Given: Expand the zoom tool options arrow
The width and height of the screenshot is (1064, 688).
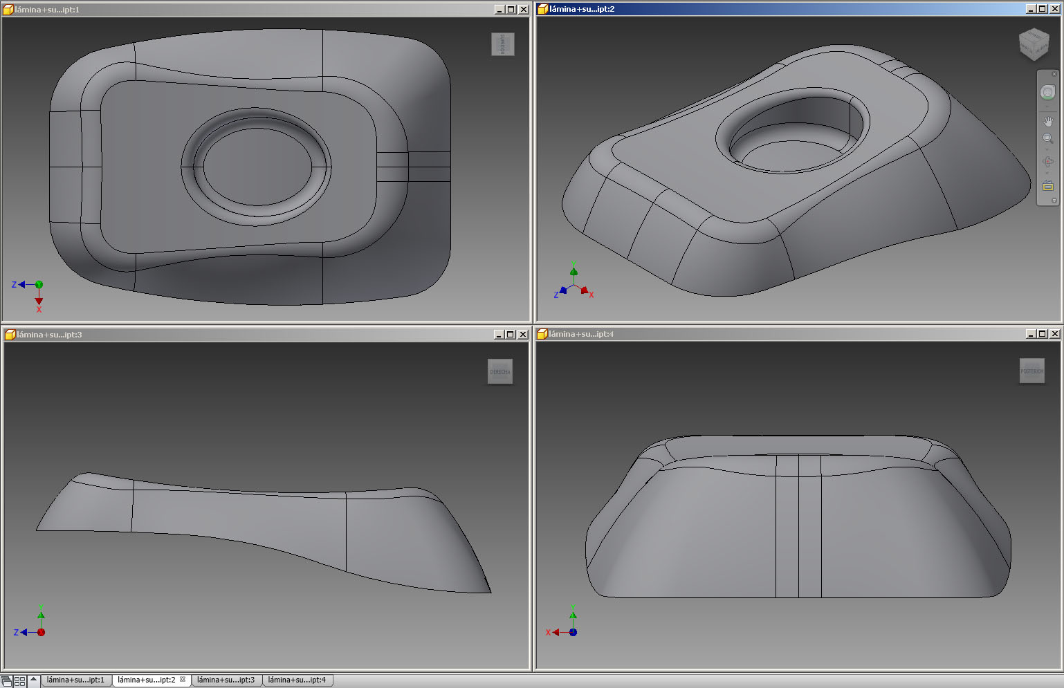Looking at the screenshot, I should click(x=1047, y=149).
